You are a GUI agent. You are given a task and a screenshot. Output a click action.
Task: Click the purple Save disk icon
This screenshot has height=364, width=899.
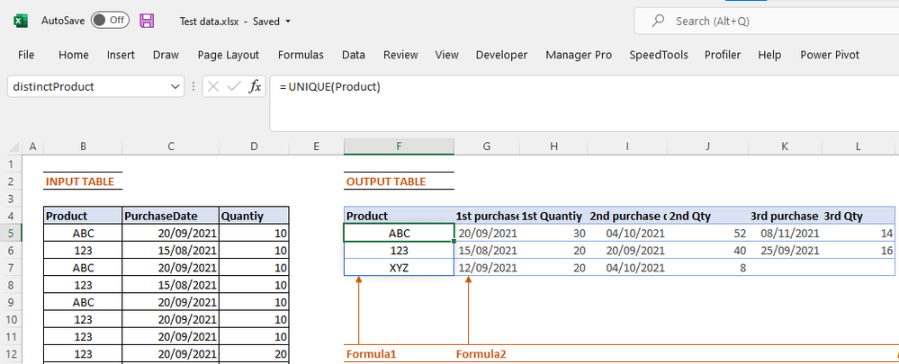148,22
